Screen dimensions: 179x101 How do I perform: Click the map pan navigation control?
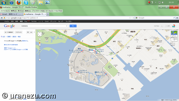point(40,34)
